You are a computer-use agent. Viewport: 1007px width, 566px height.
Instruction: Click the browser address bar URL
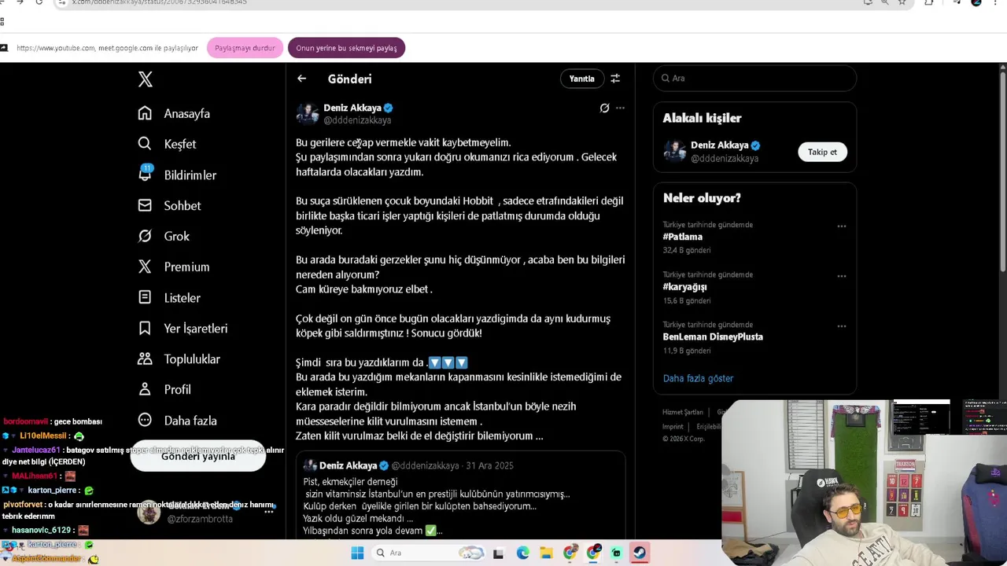[x=160, y=2]
